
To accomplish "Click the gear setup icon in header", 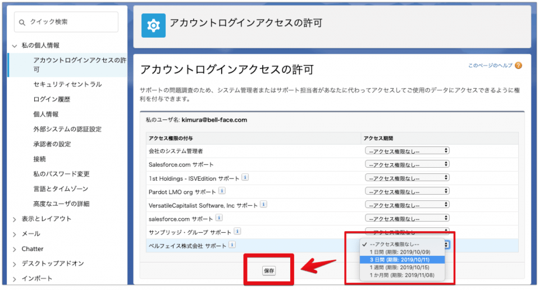I will coord(153,25).
